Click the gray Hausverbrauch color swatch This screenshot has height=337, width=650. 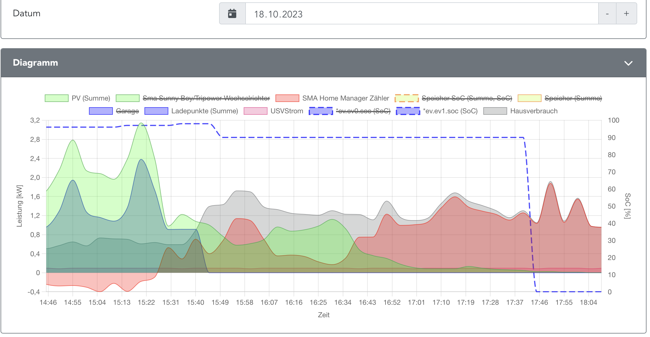[495, 111]
